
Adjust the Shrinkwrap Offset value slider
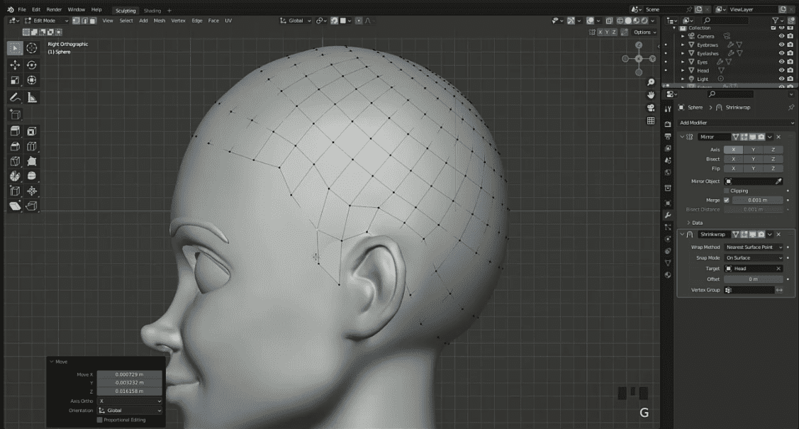coord(753,279)
